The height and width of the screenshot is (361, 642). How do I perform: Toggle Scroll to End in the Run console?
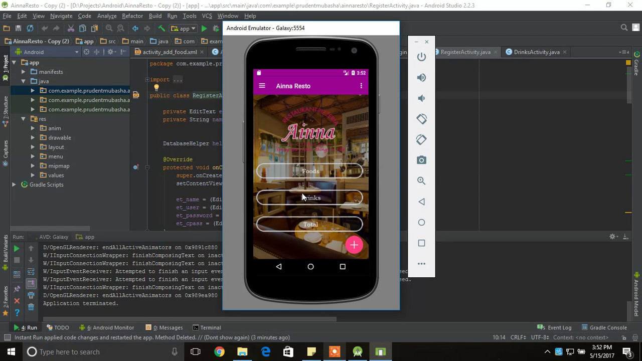tap(31, 283)
